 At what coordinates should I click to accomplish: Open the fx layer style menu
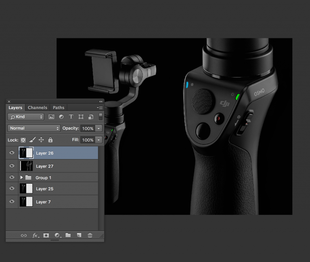pos(36,235)
